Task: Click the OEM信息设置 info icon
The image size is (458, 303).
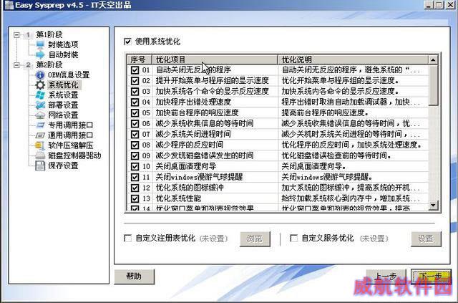Action: (40, 75)
